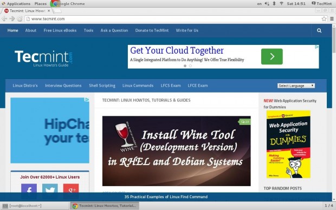Viewport: 336px width, 210px height.
Task: Open Linux Commands category
Action: [138, 86]
